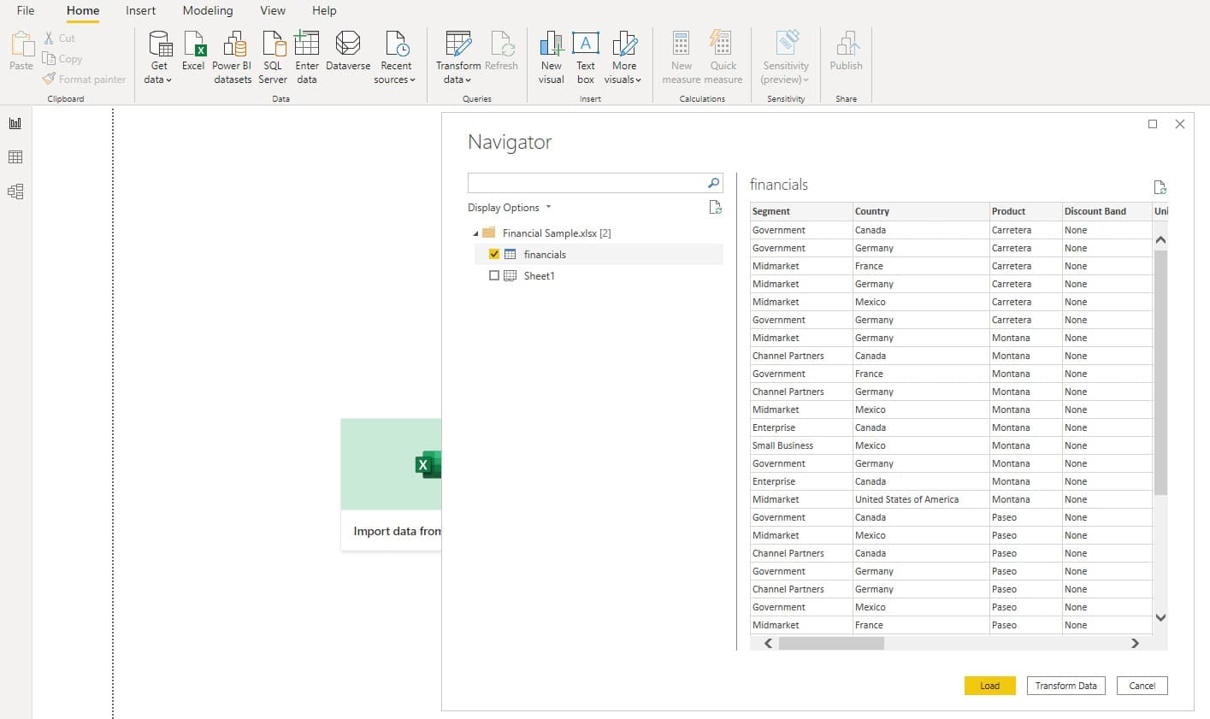Click the horizontal scrollbar thumb in preview
Image resolution: width=1210 pixels, height=719 pixels.
[x=831, y=643]
